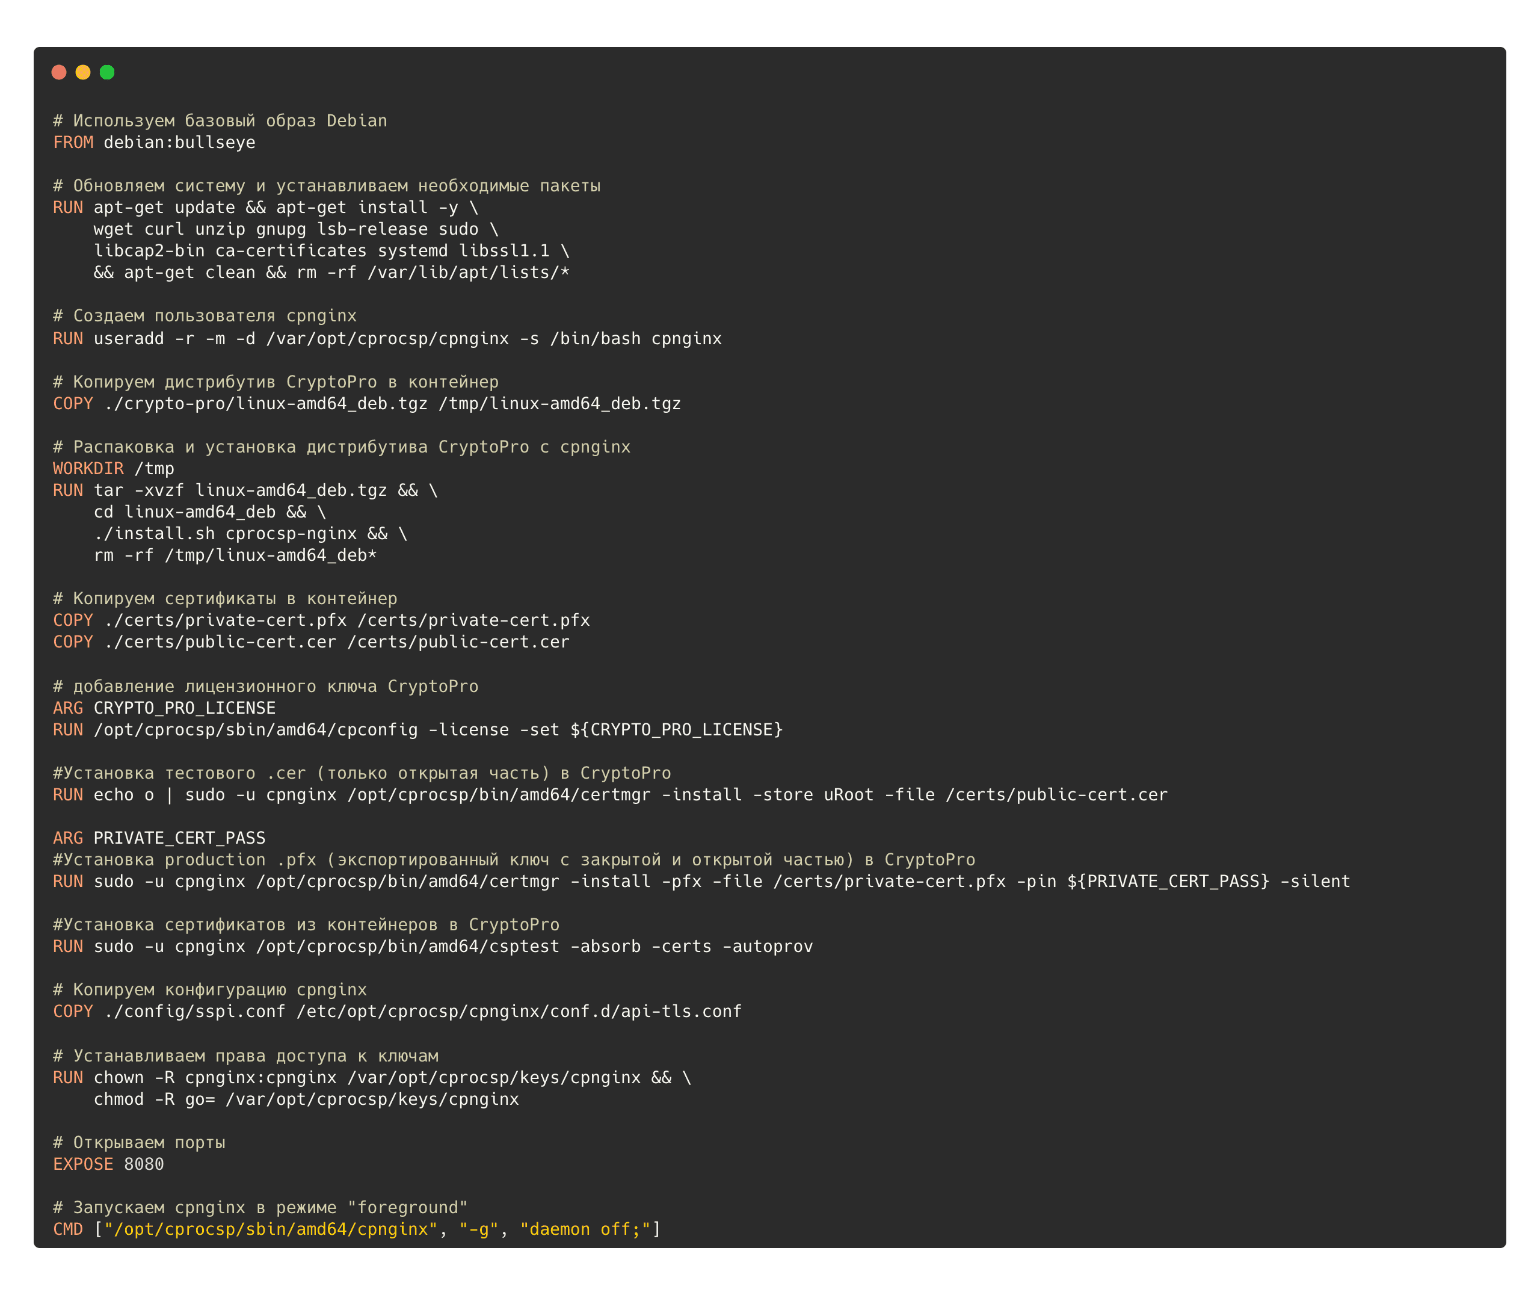Image resolution: width=1540 pixels, height=1295 pixels.
Task: Click the -silent flag
Action: pyautogui.click(x=1315, y=882)
